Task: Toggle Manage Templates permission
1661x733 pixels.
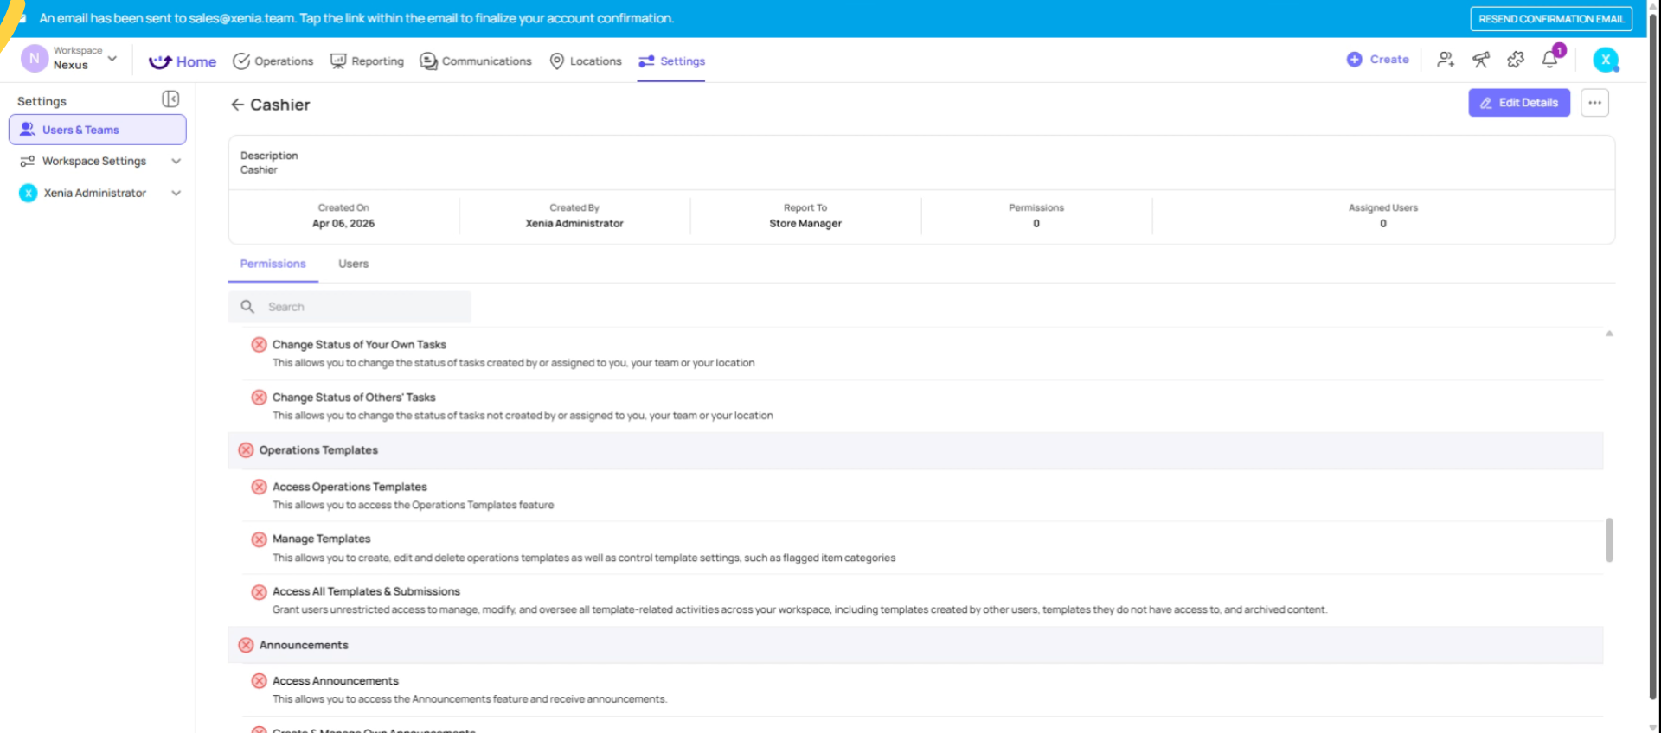Action: [259, 539]
